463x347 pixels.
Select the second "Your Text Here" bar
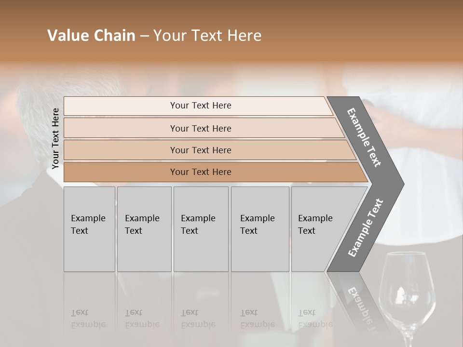200,128
